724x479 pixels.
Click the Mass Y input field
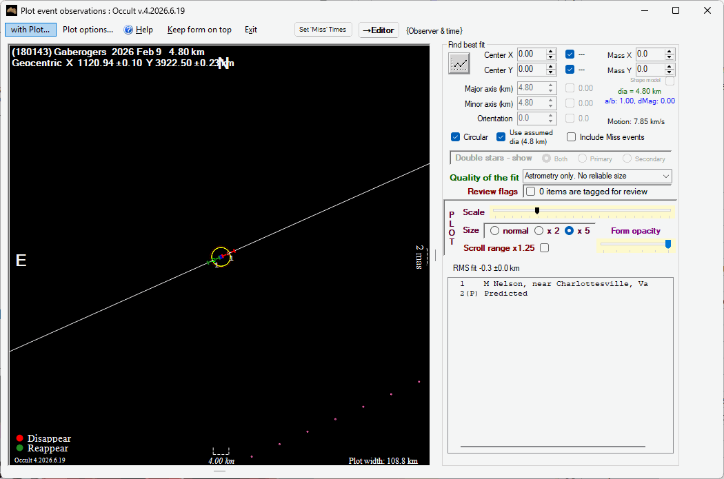coord(650,70)
